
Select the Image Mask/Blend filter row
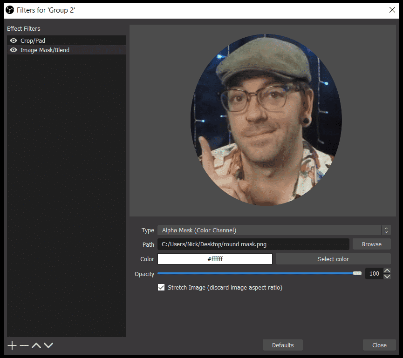click(67, 50)
